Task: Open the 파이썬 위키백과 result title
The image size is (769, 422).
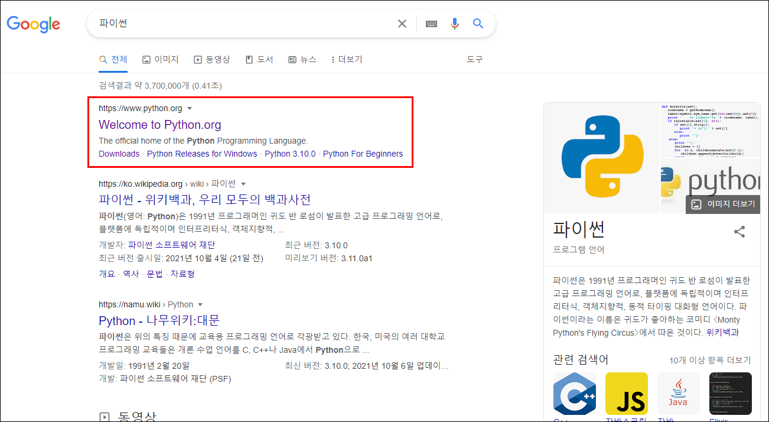Action: [204, 199]
